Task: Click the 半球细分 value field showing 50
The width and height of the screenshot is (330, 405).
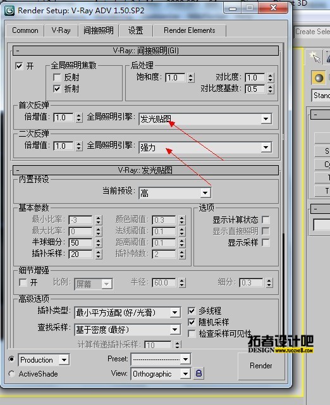Action: 80,242
